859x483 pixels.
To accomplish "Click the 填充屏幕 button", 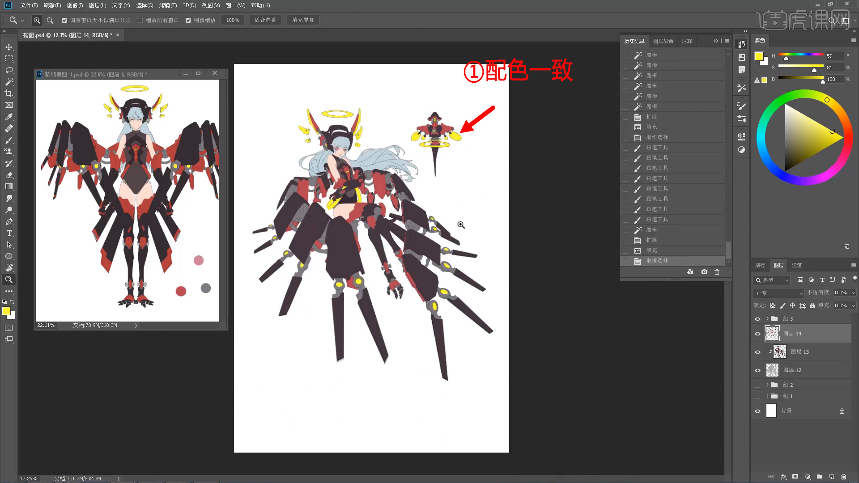I will (303, 20).
